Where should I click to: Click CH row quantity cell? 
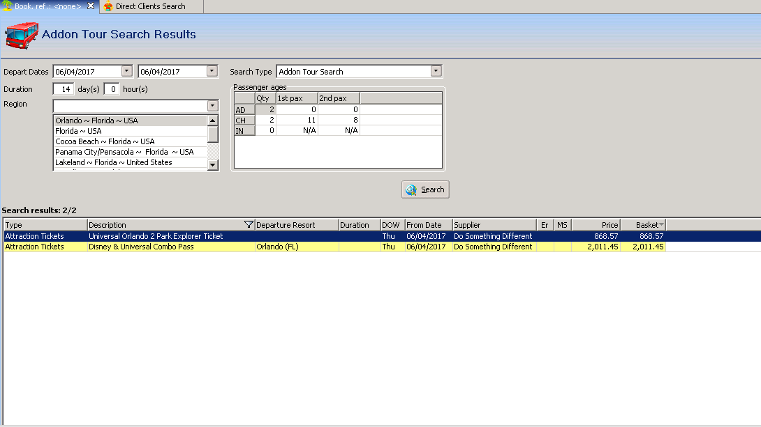(x=265, y=120)
